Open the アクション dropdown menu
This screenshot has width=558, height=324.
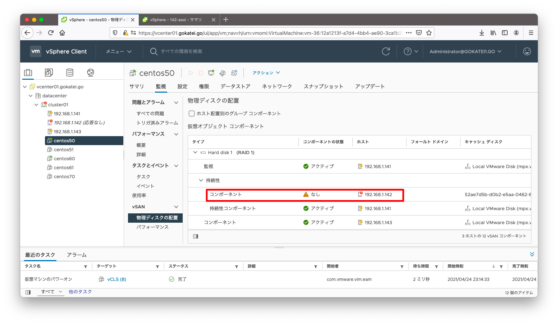coord(266,73)
